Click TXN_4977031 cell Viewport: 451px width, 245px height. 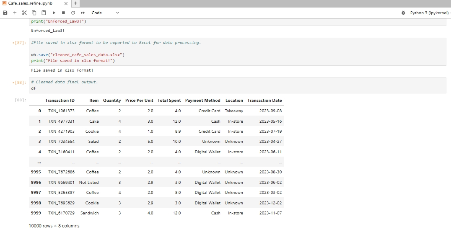coord(61,121)
